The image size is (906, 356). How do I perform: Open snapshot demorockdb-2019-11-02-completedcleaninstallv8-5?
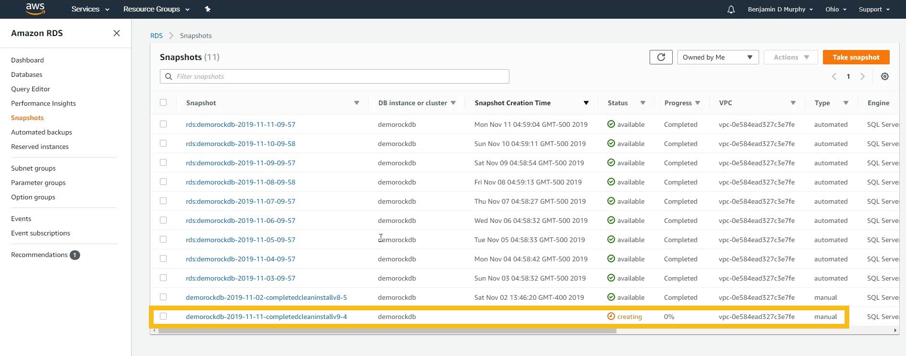(266, 297)
